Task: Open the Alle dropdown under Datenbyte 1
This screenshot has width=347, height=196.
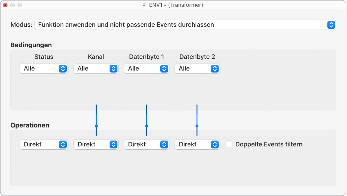Action: point(146,68)
